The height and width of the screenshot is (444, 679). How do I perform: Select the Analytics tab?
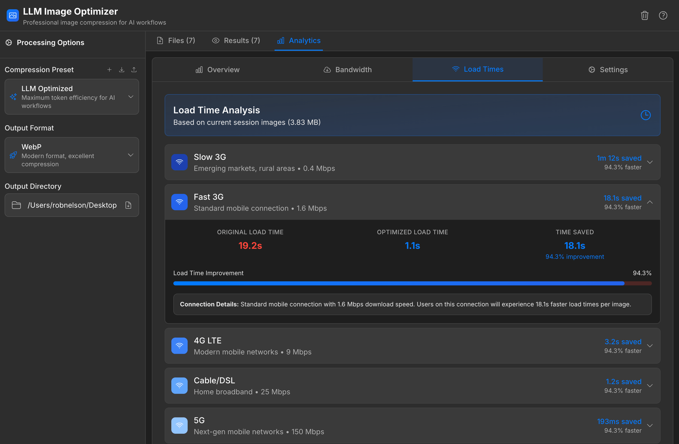(x=299, y=40)
